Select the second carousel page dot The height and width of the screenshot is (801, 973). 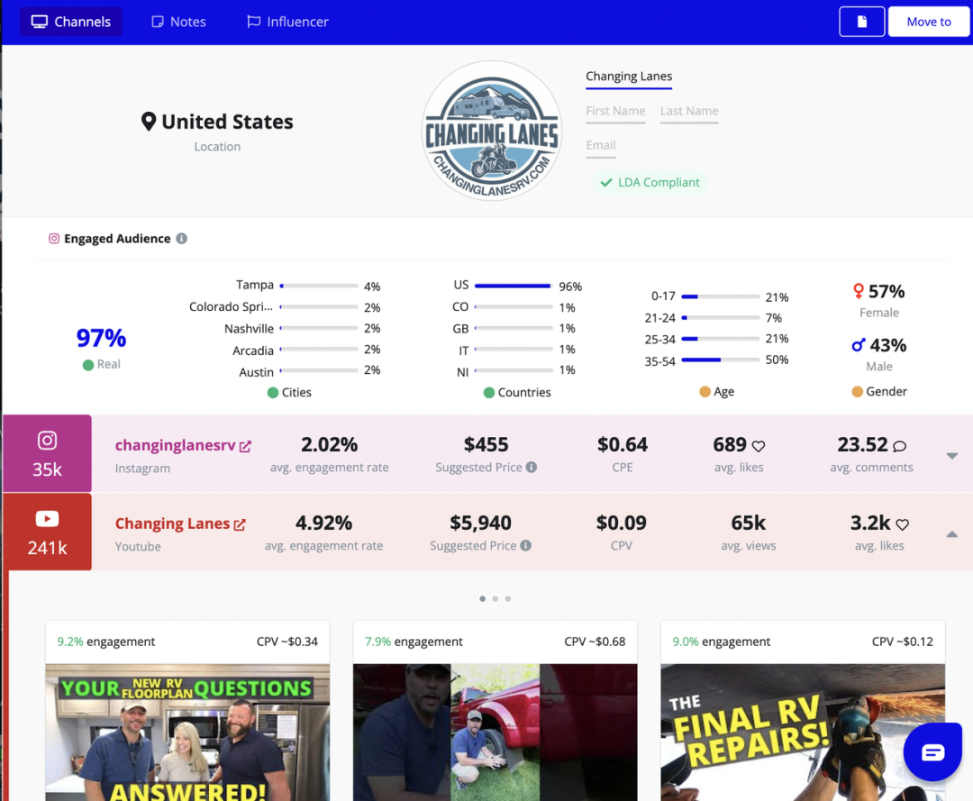tap(496, 599)
